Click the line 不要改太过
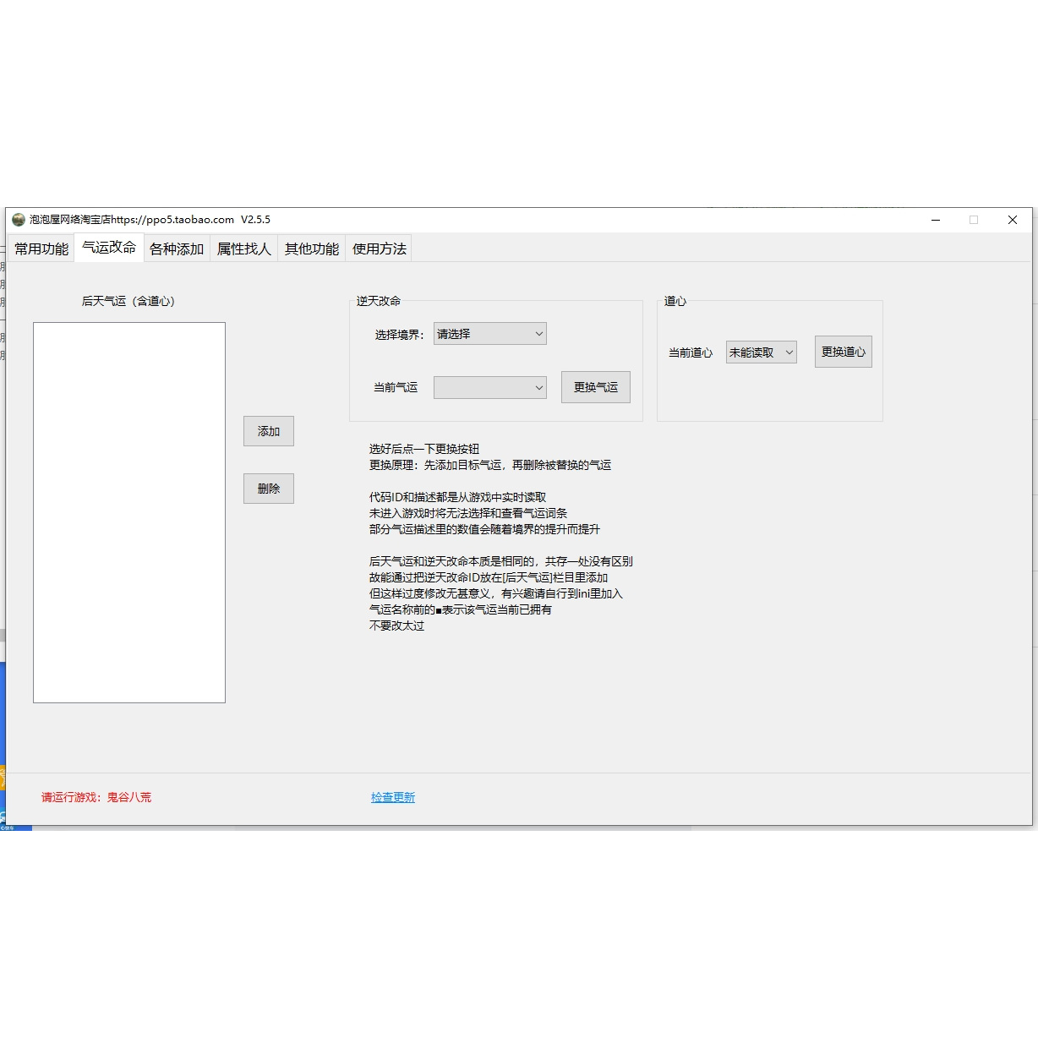Image resolution: width=1038 pixels, height=1038 pixels. click(x=396, y=626)
